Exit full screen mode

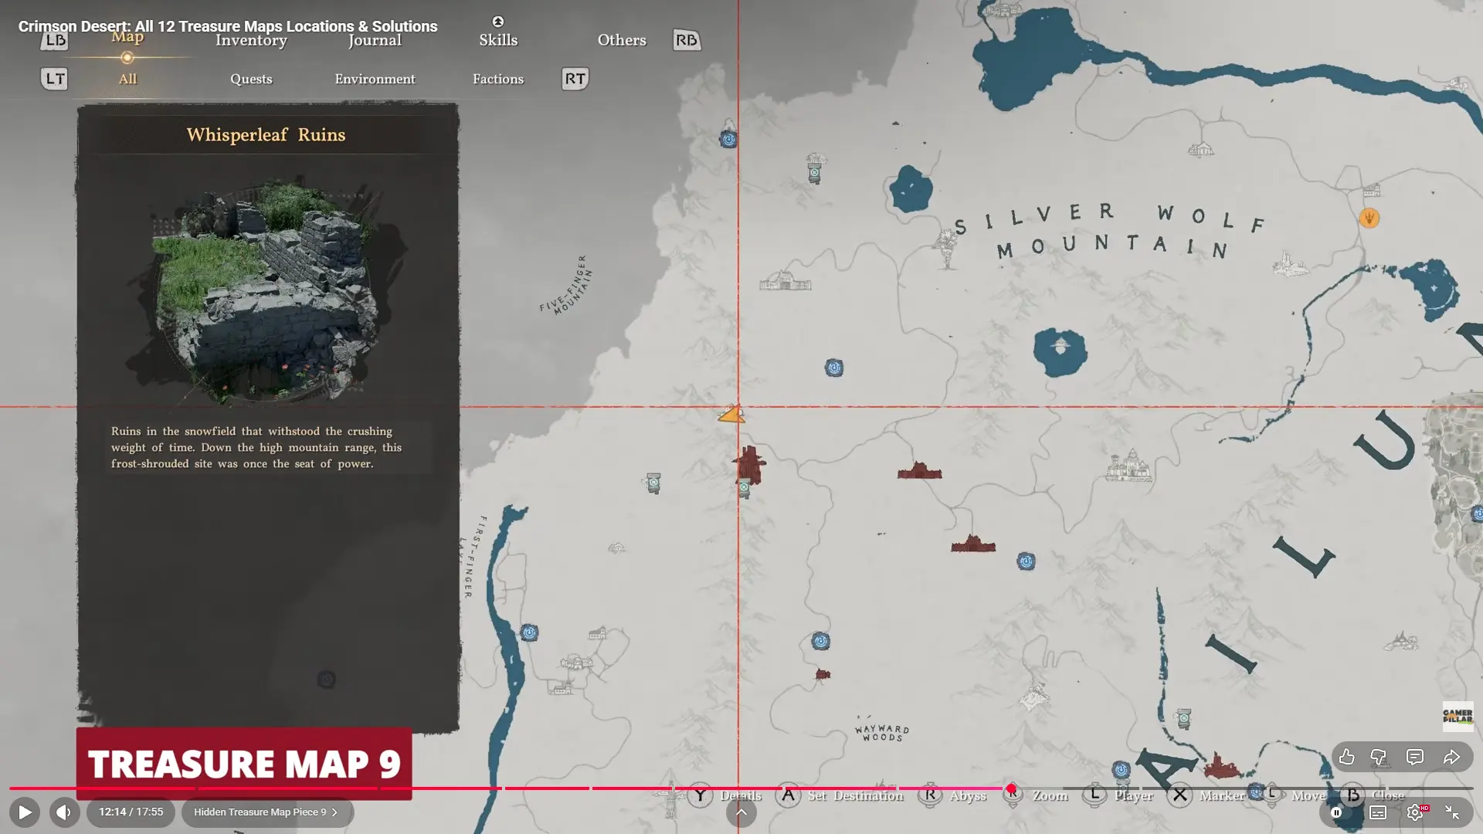[1452, 812]
